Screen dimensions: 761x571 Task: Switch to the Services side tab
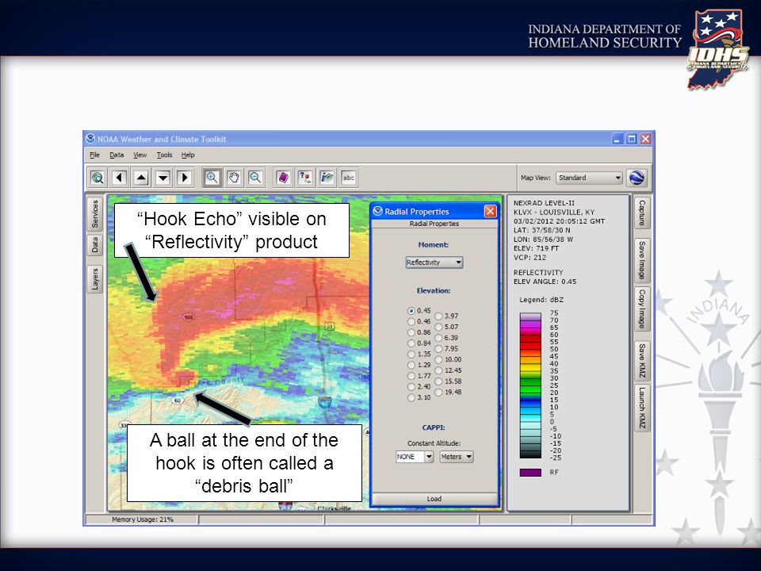click(x=94, y=214)
